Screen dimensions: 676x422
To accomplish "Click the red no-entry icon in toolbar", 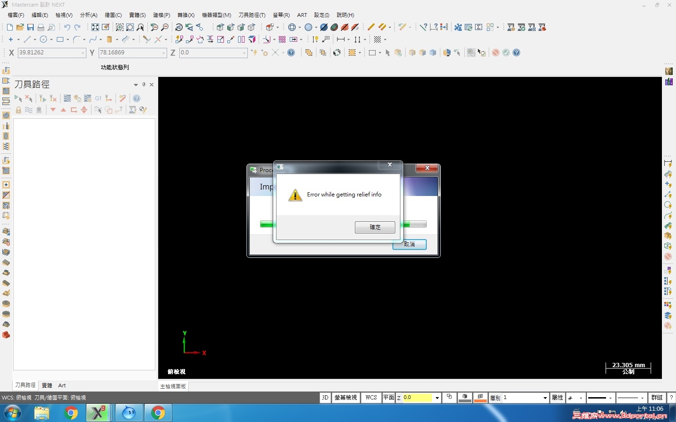I will click(496, 53).
